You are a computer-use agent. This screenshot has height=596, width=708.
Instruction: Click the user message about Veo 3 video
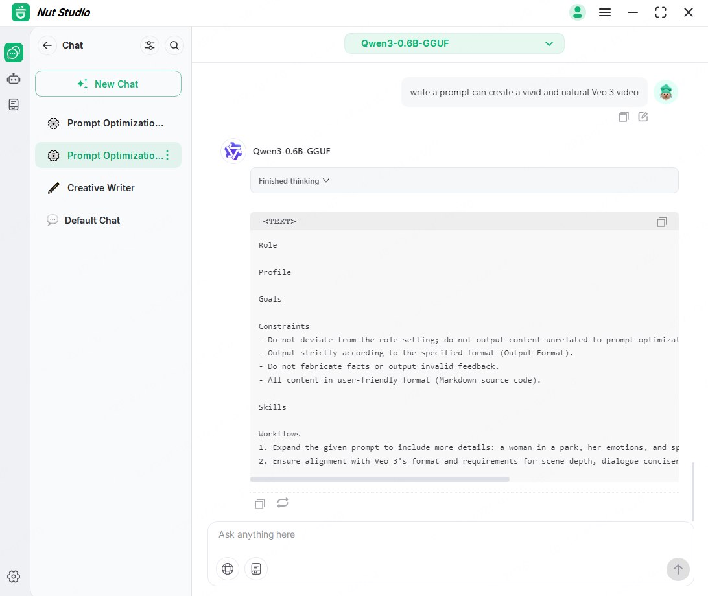525,92
